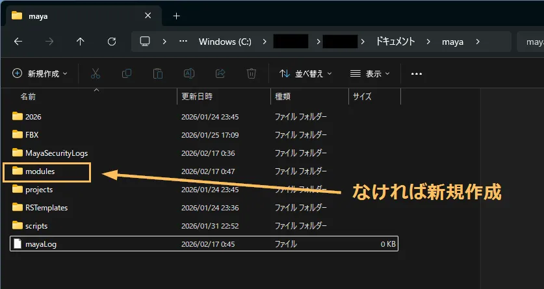Click the Up directory arrow

tap(81, 41)
